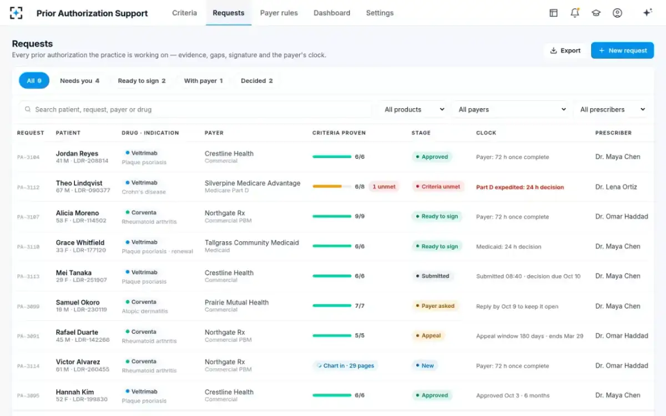
Task: Open the notifications bell
Action: click(575, 13)
